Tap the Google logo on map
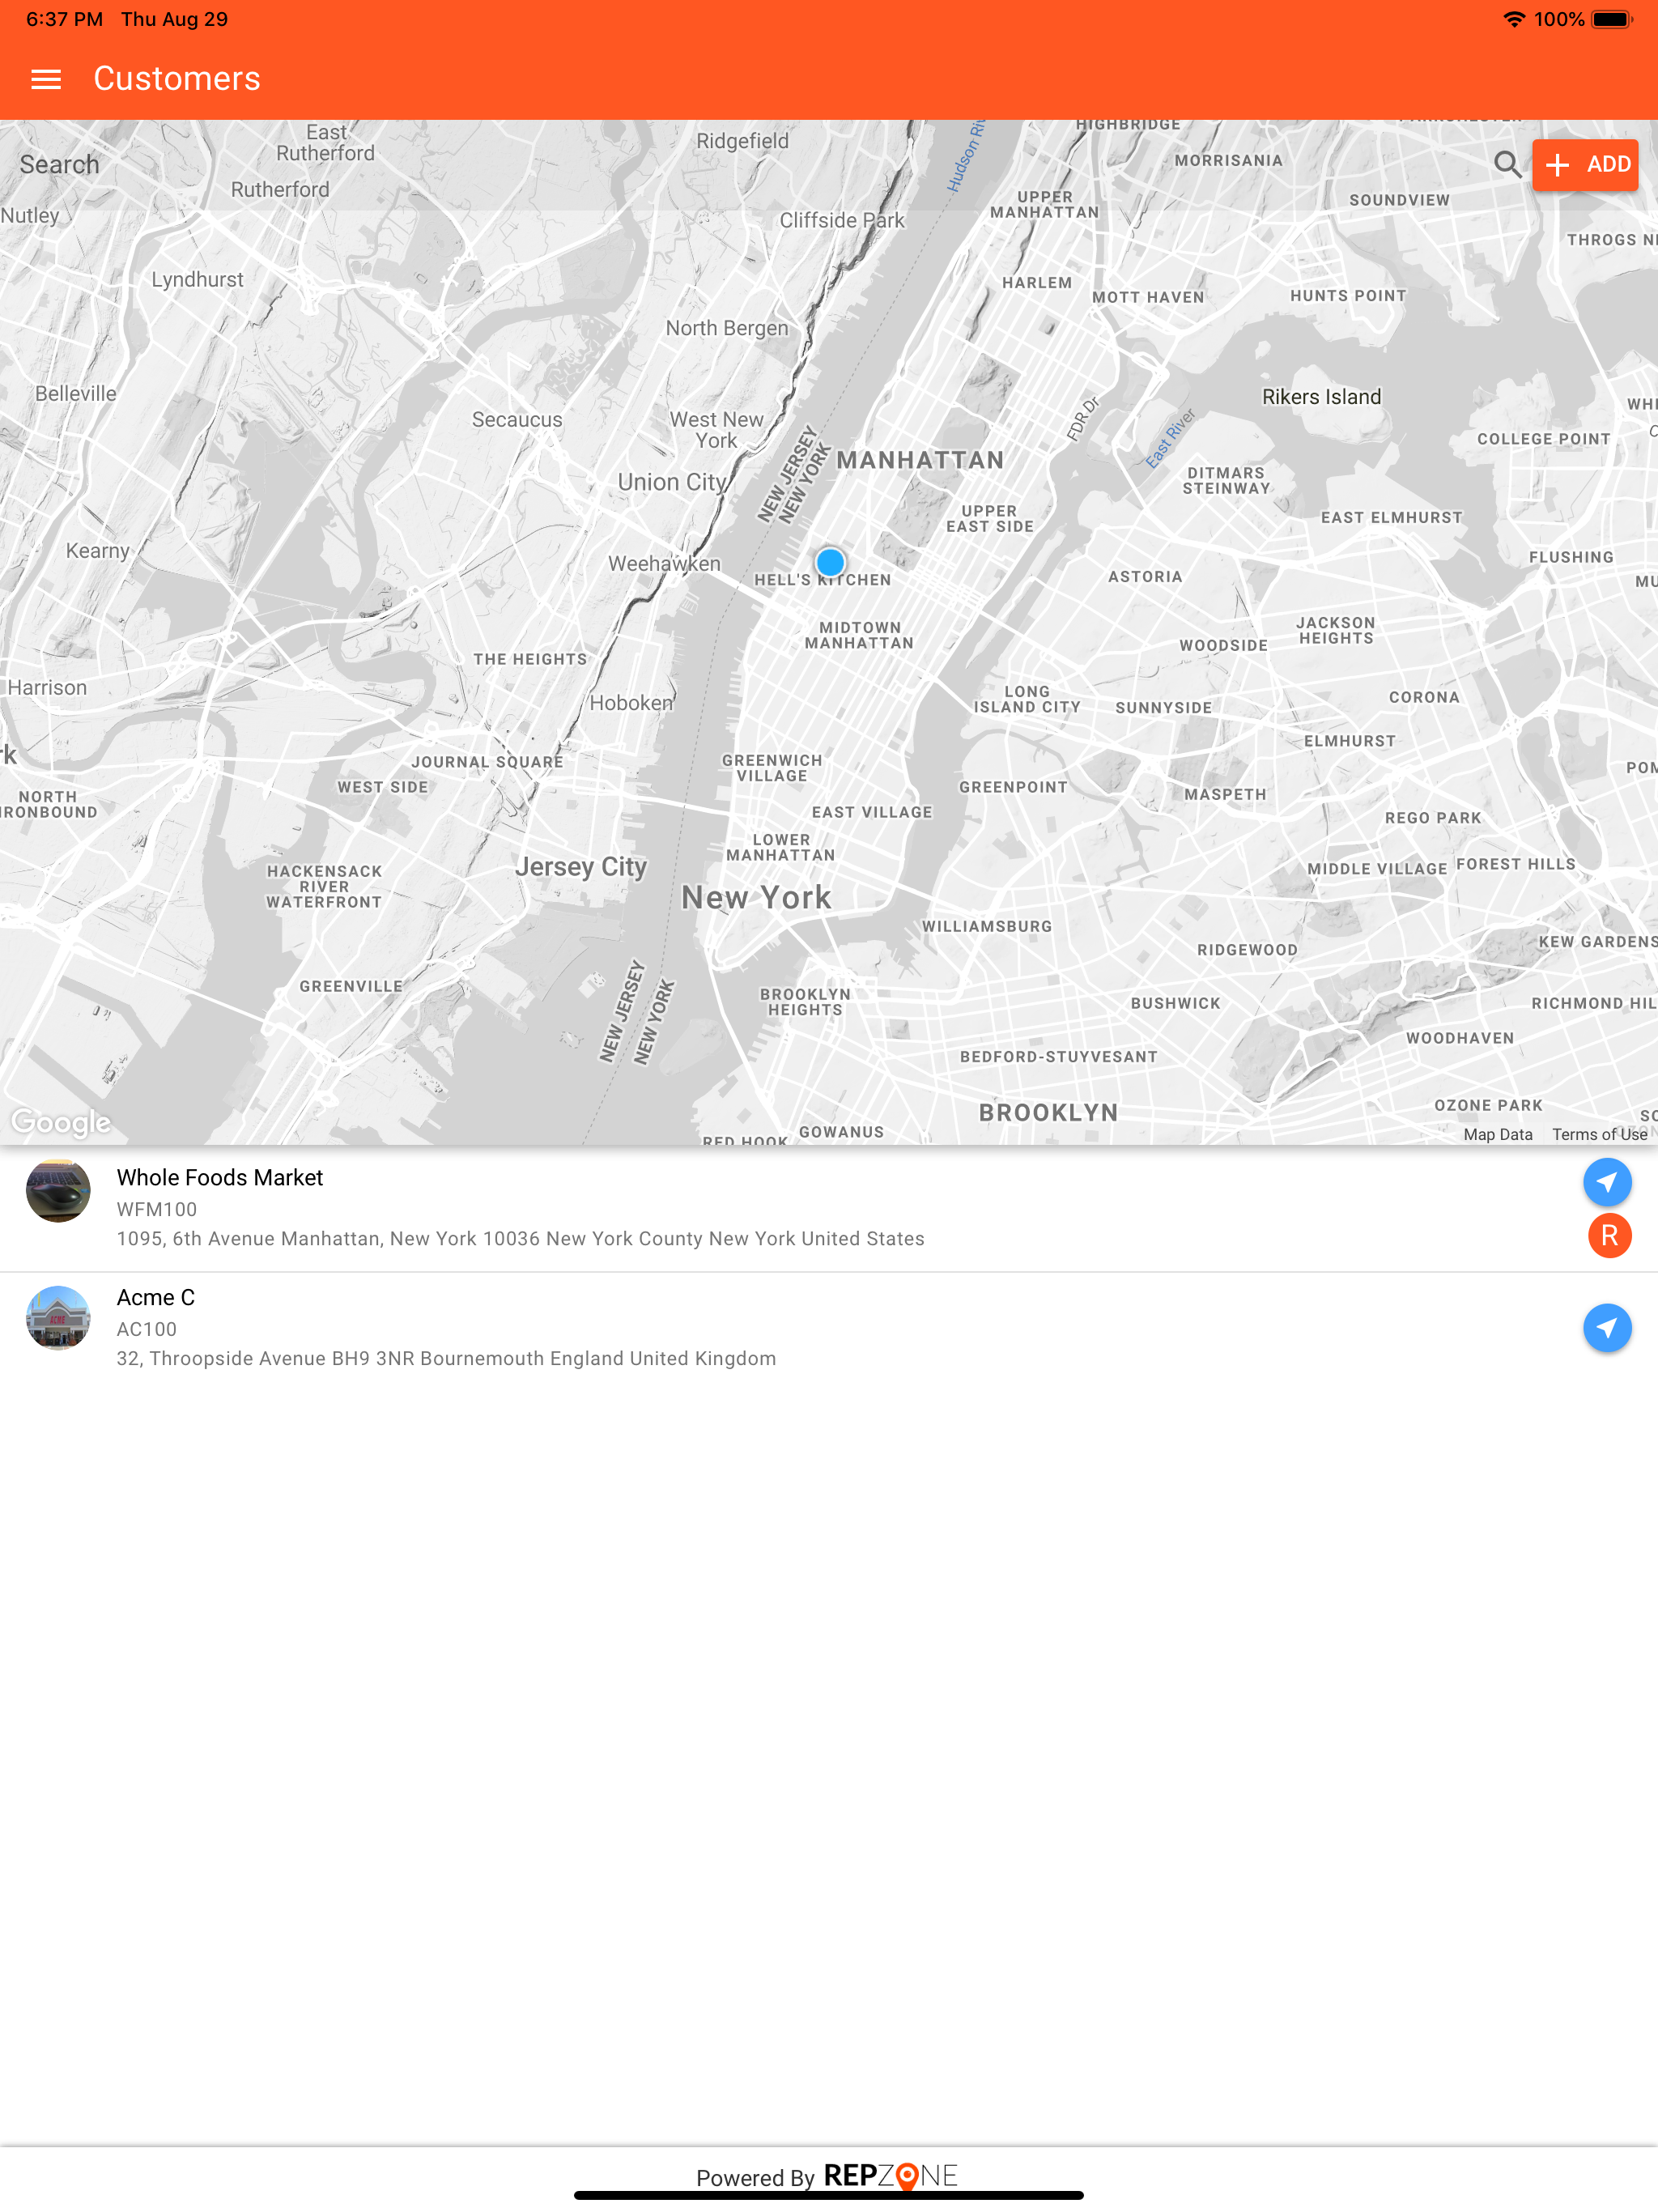Image resolution: width=1658 pixels, height=2212 pixels. tap(61, 1123)
